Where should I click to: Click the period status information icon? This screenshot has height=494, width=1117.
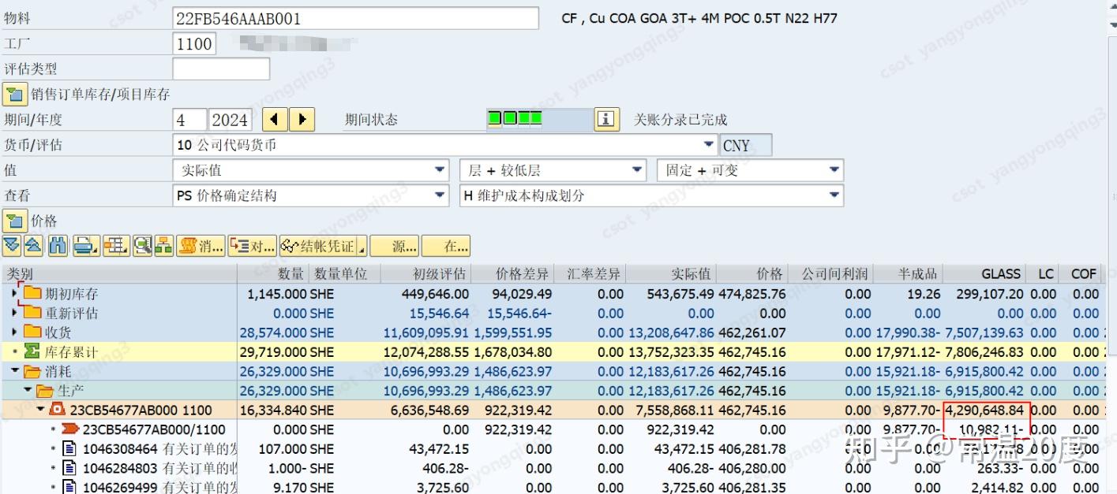(x=603, y=119)
